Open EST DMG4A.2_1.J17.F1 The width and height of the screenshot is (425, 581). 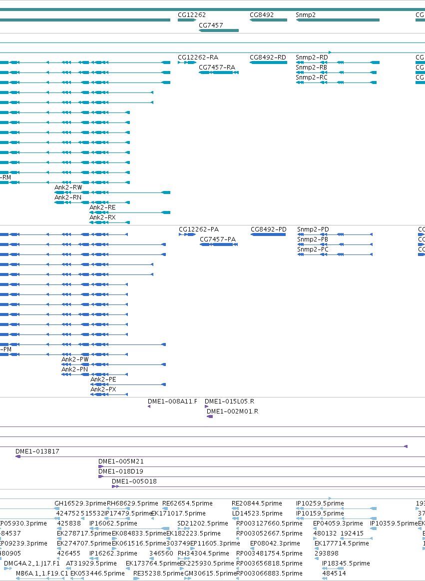coord(32,563)
